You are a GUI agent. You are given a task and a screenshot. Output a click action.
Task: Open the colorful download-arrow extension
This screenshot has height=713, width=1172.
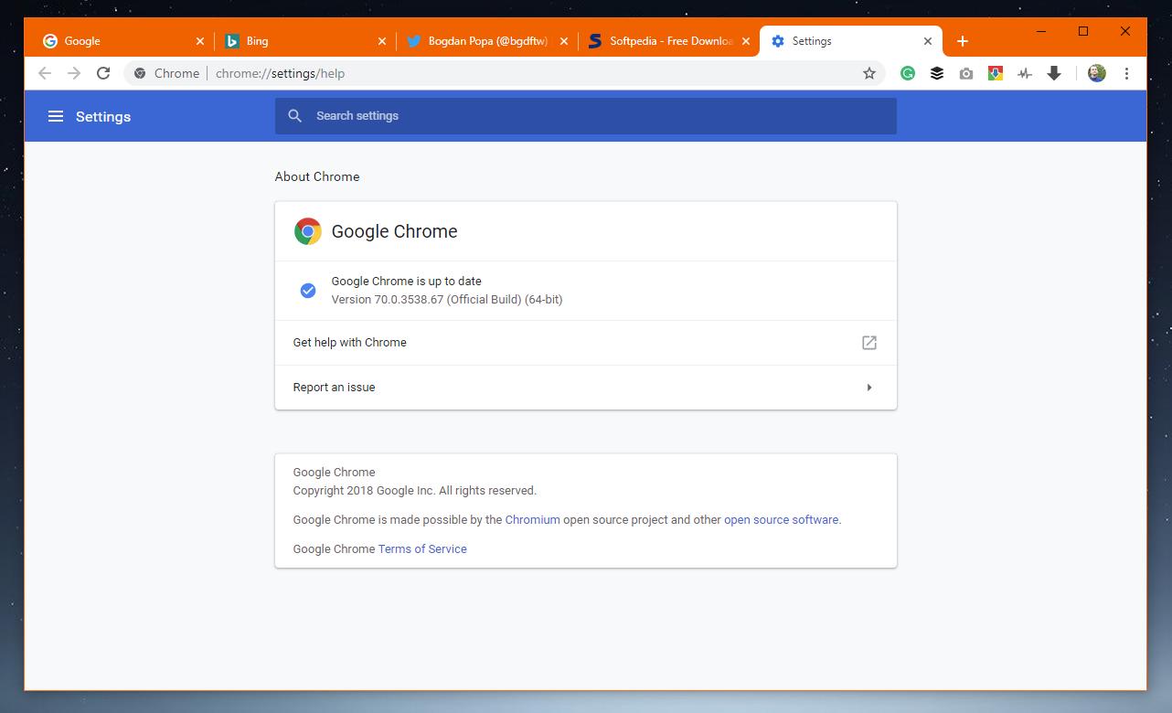pos(996,73)
